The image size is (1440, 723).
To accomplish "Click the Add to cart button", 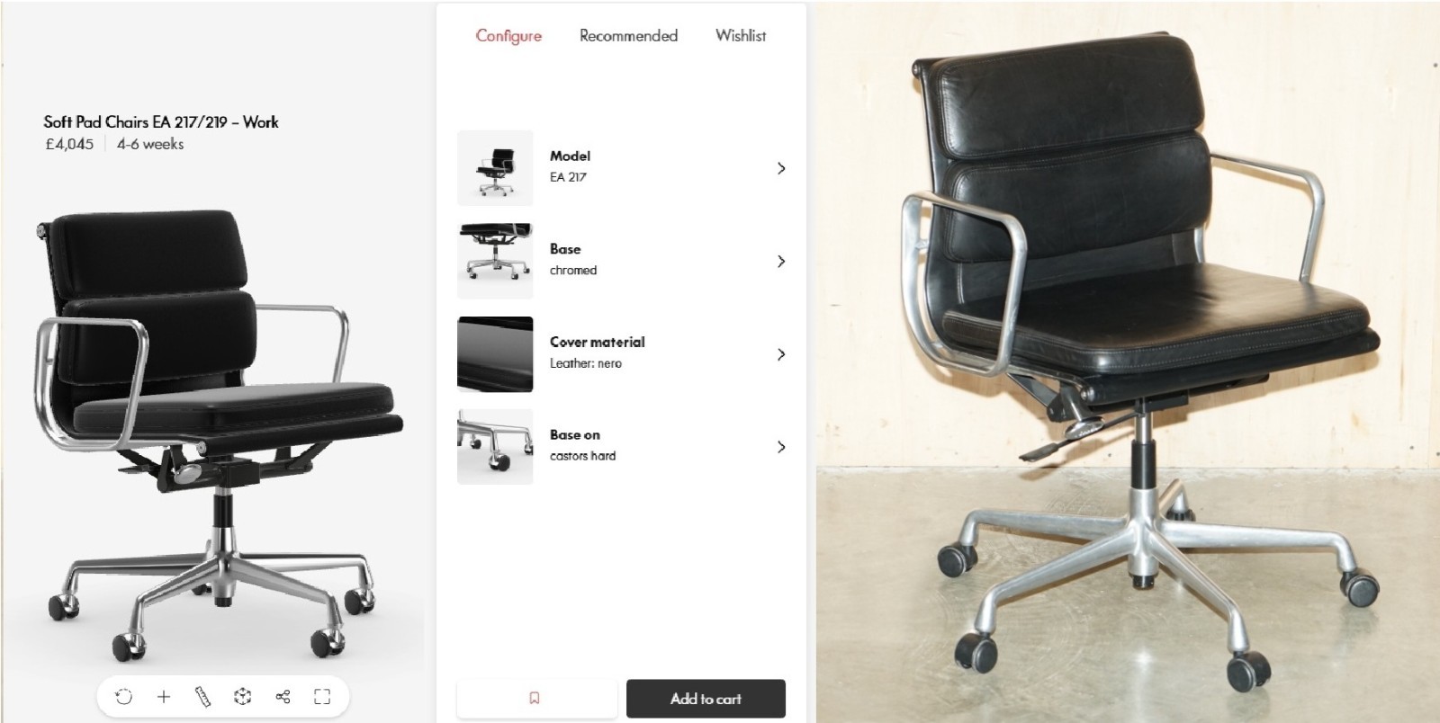I will click(706, 699).
